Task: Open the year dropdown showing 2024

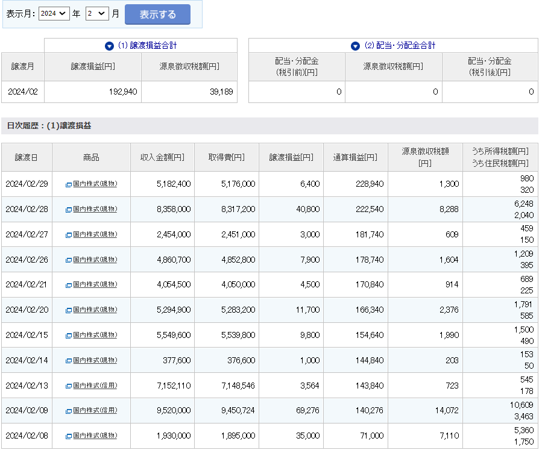Action: pos(54,14)
